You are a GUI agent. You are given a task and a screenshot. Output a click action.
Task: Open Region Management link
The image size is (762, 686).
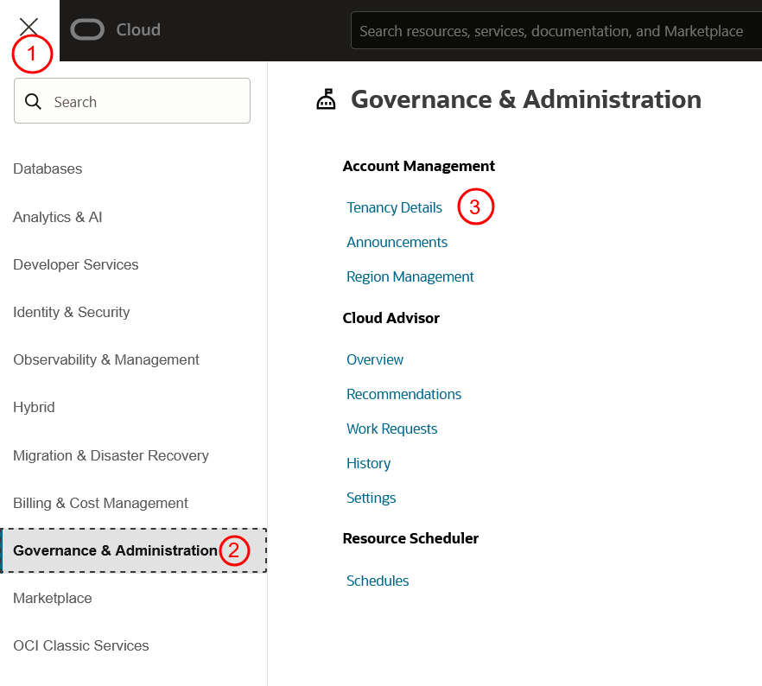(x=410, y=277)
